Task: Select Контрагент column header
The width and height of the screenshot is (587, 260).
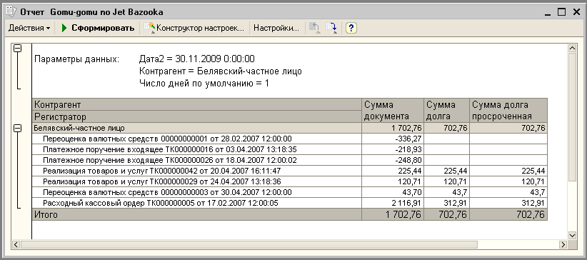Action: pyautogui.click(x=197, y=104)
